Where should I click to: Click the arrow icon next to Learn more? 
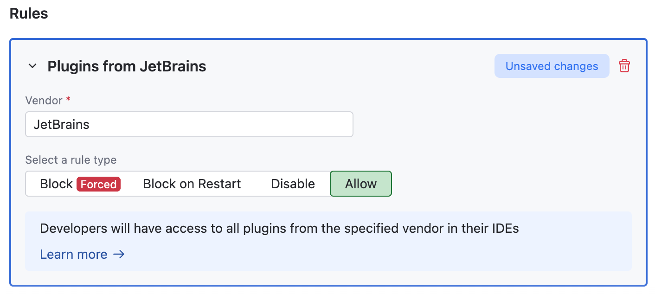click(x=119, y=254)
